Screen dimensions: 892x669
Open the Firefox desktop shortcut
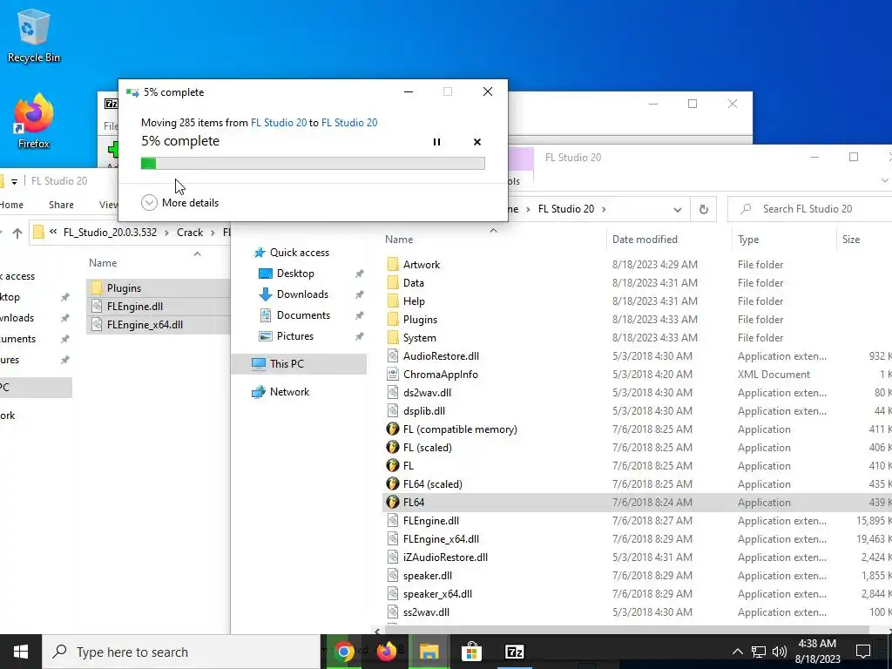coord(34,121)
